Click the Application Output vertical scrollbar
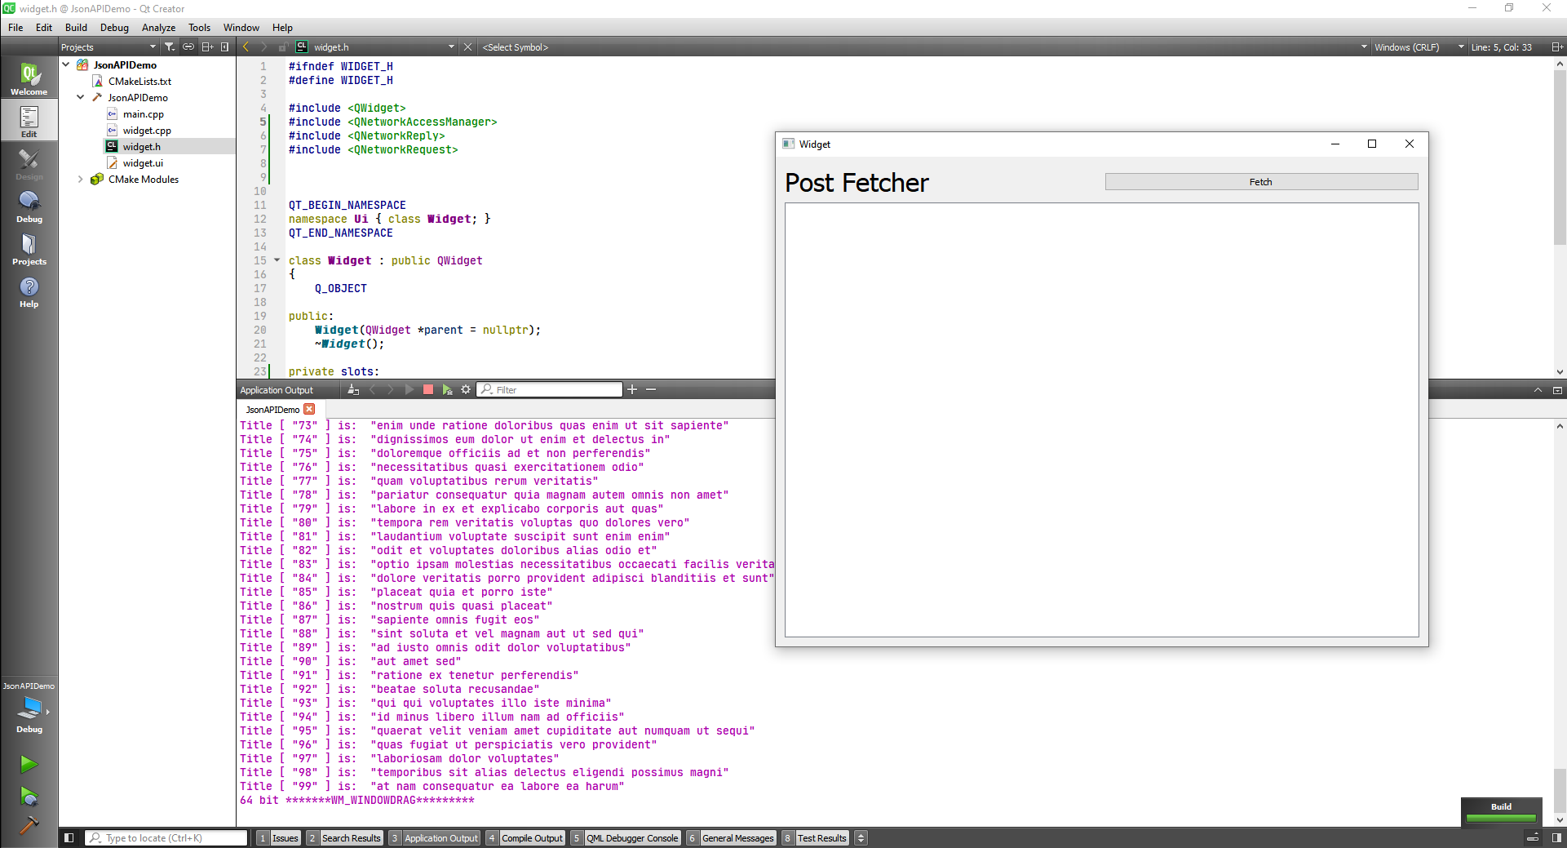Image resolution: width=1567 pixels, height=848 pixels. click(1560, 790)
